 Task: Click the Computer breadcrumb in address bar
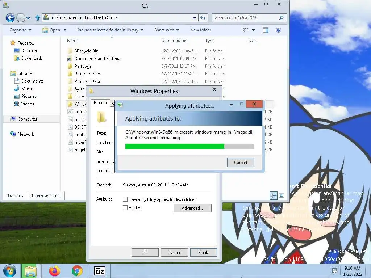point(67,18)
